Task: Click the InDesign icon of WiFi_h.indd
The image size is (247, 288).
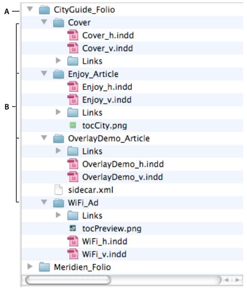Action: tap(73, 241)
